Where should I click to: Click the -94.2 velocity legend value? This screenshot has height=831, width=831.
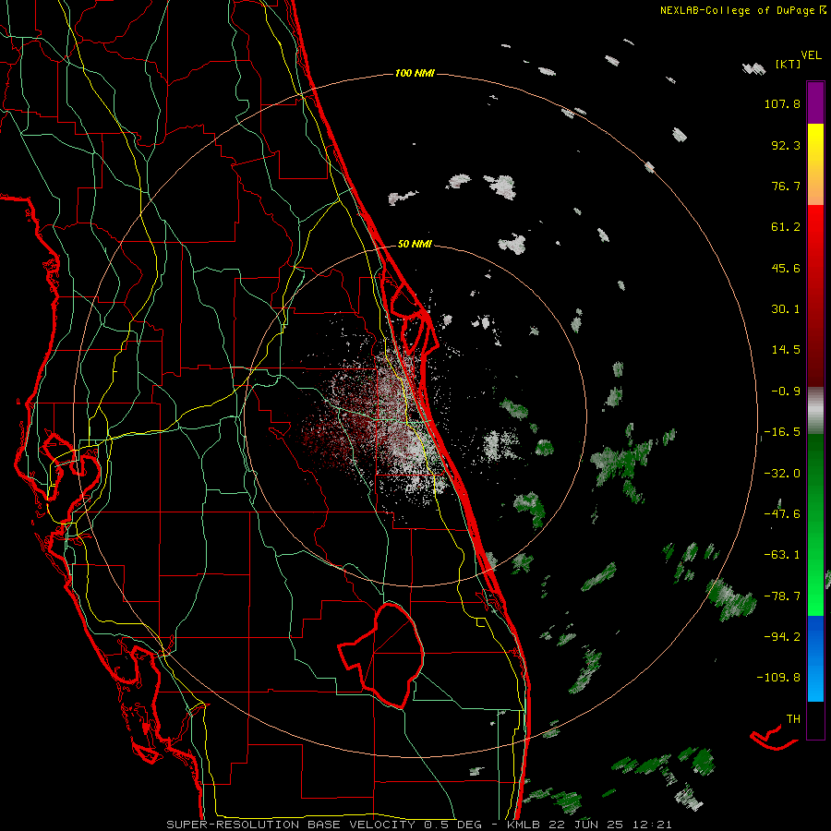[x=782, y=636]
